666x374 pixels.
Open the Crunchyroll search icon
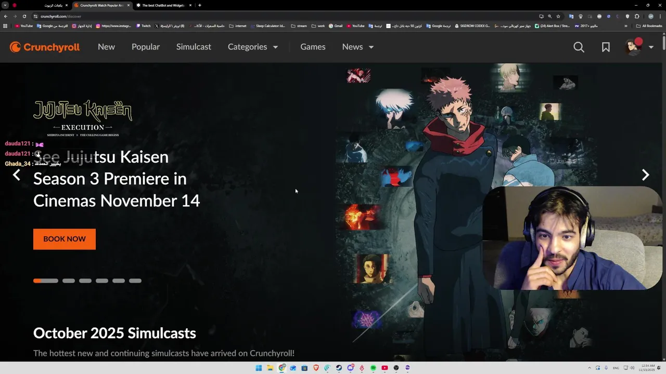(579, 47)
